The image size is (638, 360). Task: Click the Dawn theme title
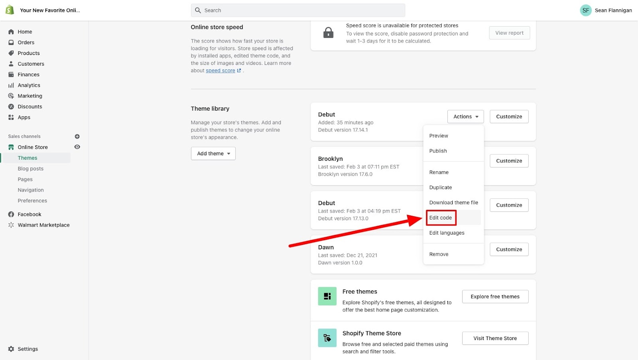point(326,247)
